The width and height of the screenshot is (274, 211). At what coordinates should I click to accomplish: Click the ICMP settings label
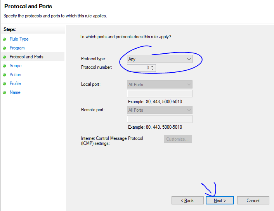click(112, 141)
